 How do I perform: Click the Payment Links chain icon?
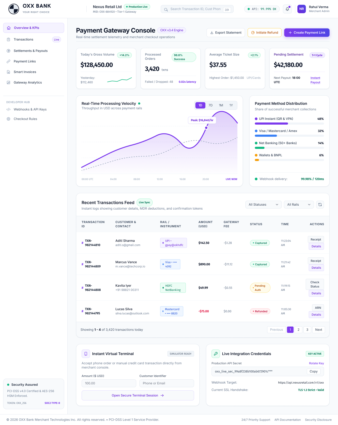[8, 61]
